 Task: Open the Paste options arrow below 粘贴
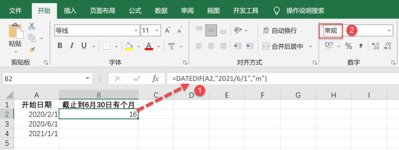(x=16, y=51)
